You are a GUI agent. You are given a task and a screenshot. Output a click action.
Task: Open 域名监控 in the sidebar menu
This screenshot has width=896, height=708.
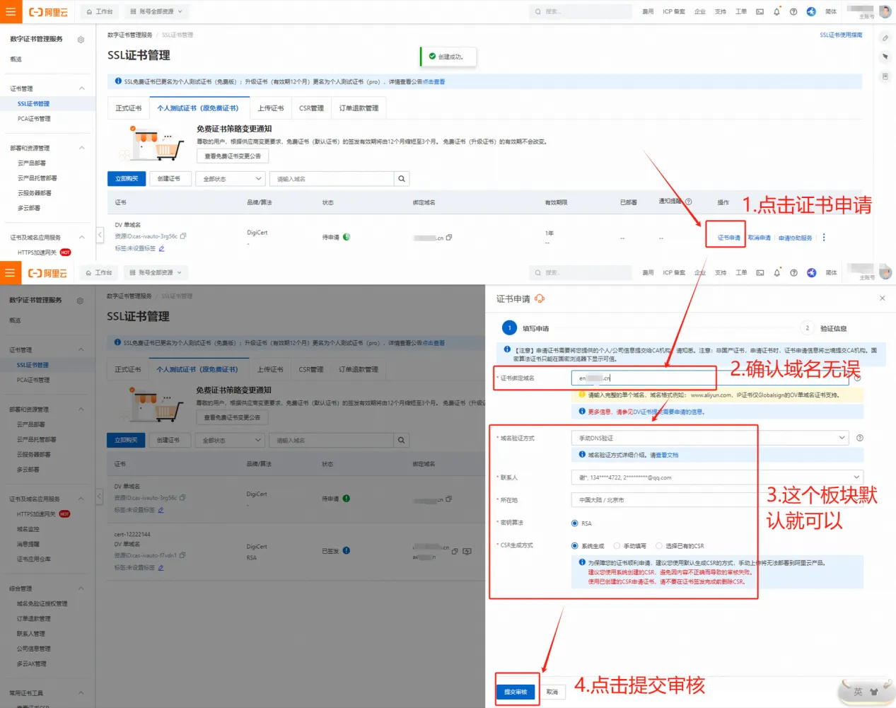[x=28, y=529]
